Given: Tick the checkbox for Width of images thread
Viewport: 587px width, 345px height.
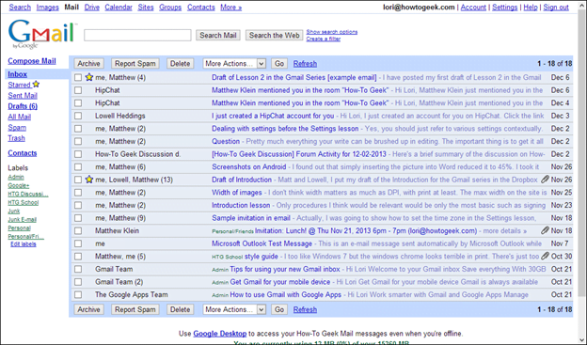Looking at the screenshot, I should [78, 193].
